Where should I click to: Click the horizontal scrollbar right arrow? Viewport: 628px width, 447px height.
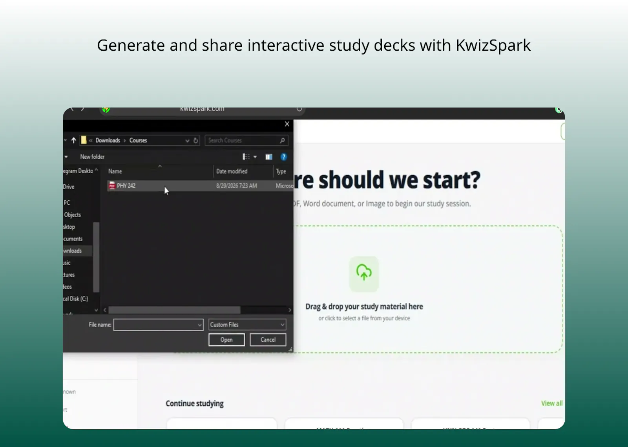(x=290, y=310)
